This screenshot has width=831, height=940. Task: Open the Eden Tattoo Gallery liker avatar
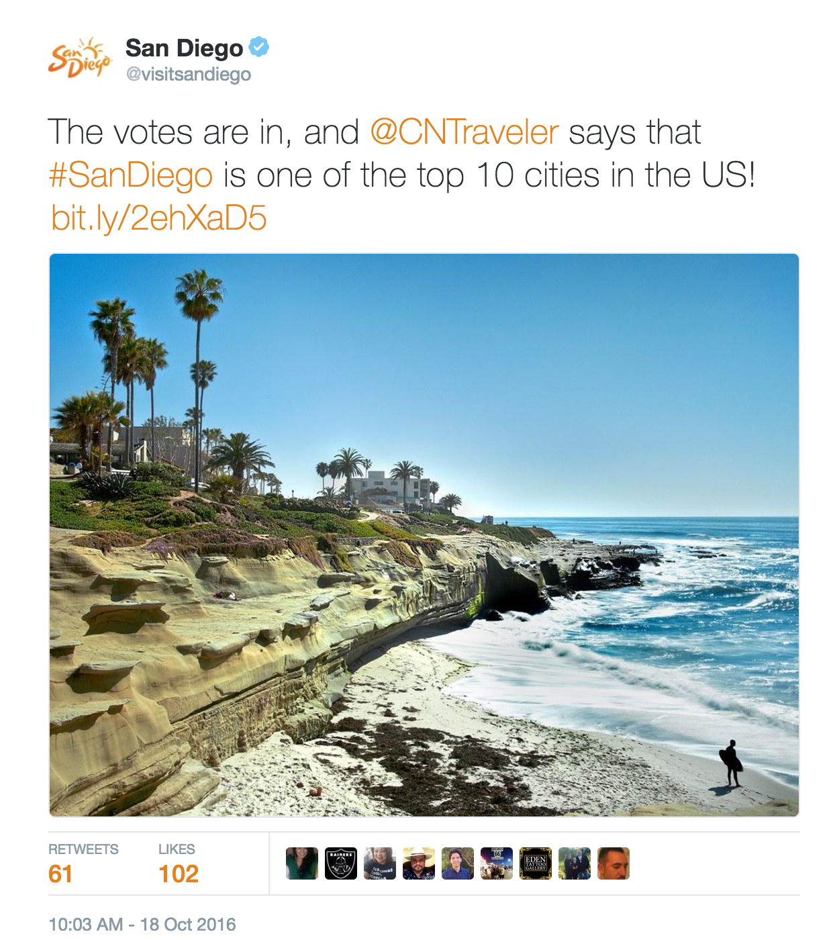[x=536, y=863]
